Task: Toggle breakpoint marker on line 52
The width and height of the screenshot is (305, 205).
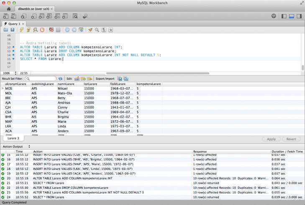Action: point(13,47)
